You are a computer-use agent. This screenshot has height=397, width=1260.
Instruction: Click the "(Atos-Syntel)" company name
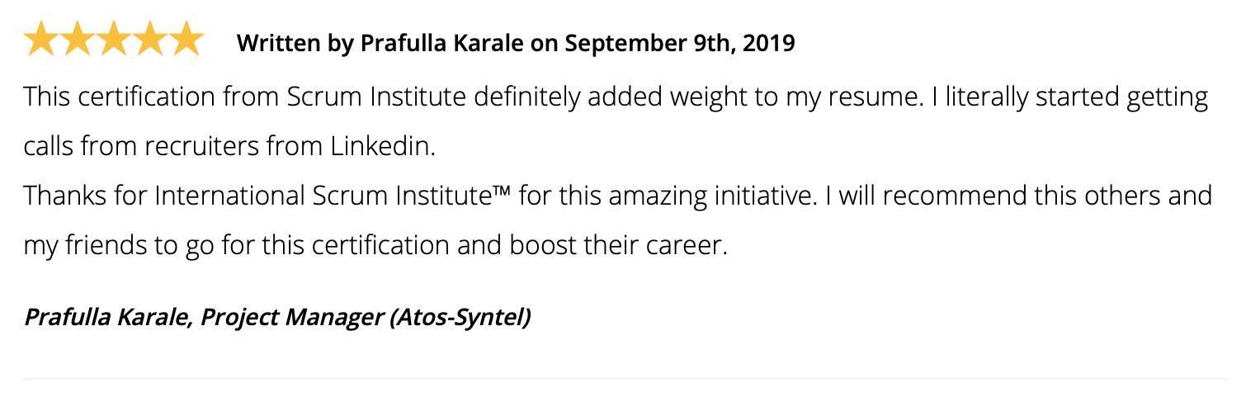point(460,317)
